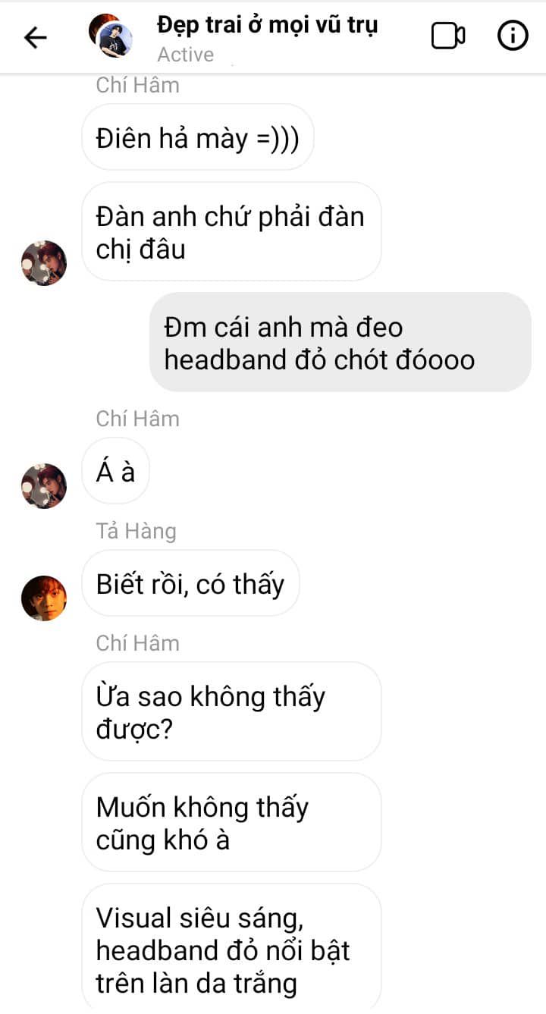Tap Chí Hâm name label above Á à
This screenshot has width=546, height=1014.
click(138, 419)
